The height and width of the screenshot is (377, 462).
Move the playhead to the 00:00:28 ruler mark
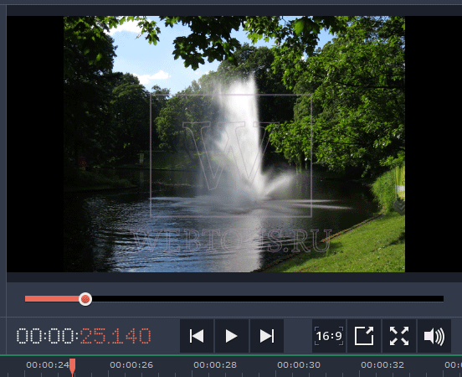(x=215, y=365)
